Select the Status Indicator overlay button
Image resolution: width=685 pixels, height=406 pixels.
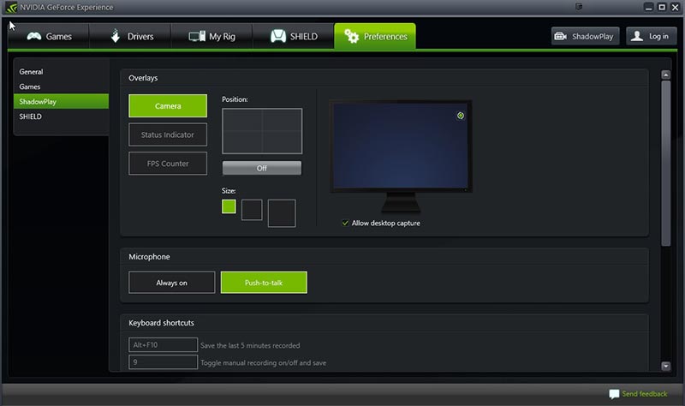click(168, 134)
